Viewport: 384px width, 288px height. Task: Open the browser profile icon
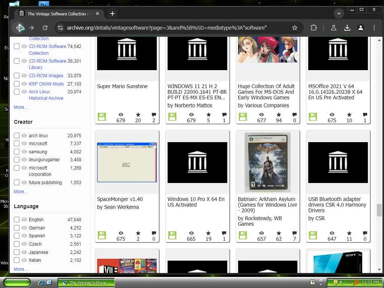coord(360,28)
